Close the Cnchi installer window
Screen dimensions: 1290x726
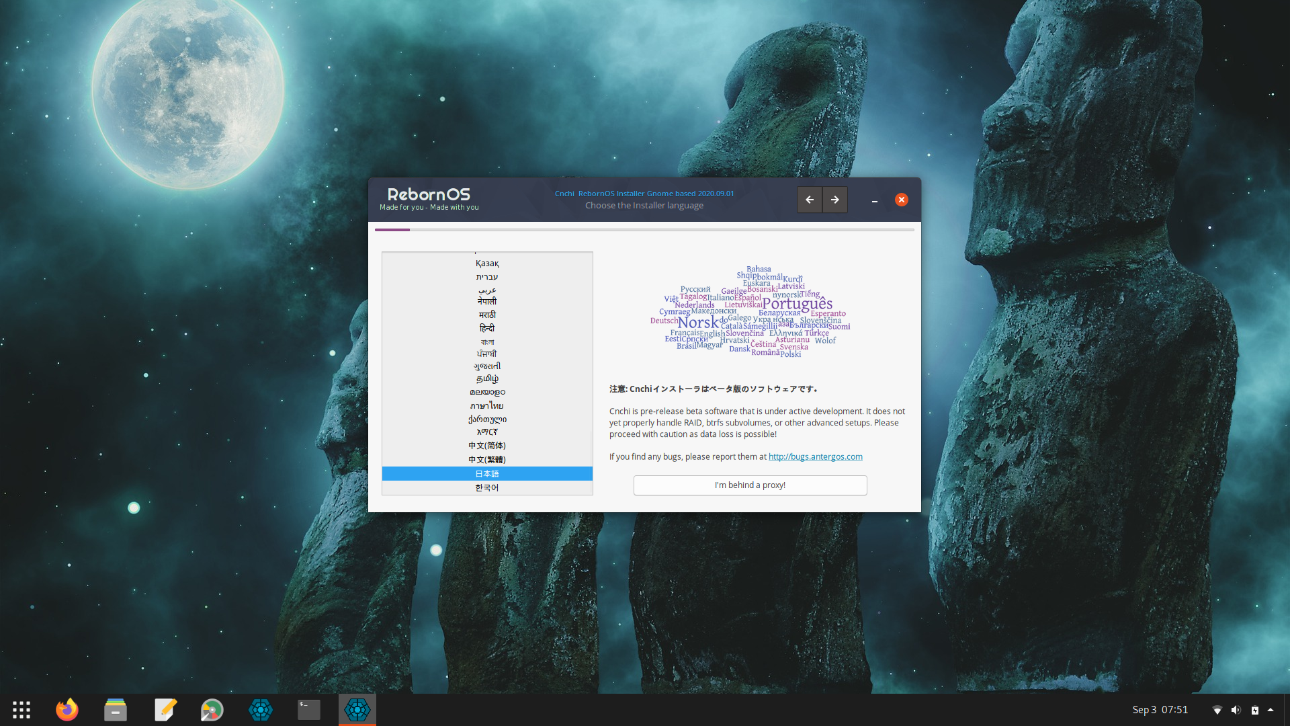901,200
